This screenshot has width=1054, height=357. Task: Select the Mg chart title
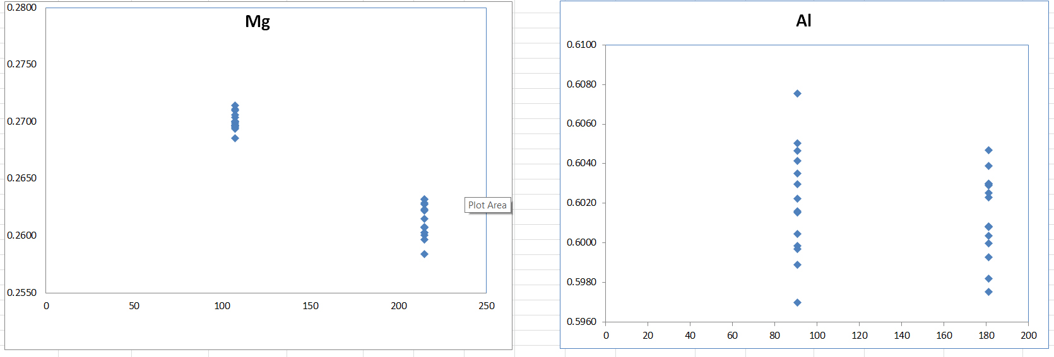point(258,21)
